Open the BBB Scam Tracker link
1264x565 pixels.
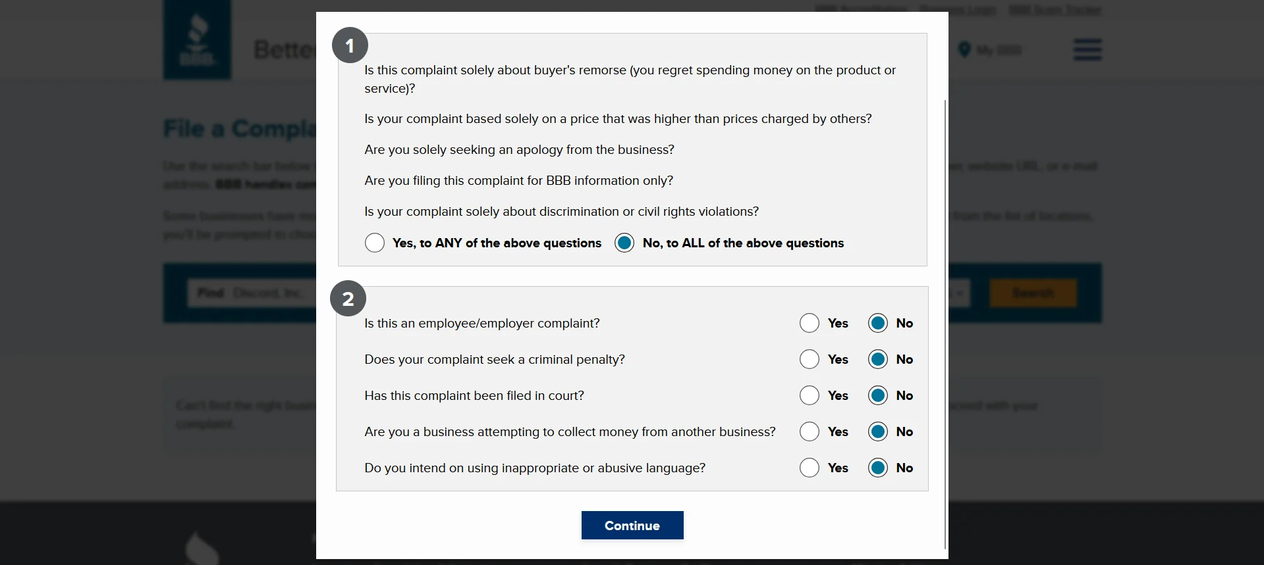click(1055, 10)
